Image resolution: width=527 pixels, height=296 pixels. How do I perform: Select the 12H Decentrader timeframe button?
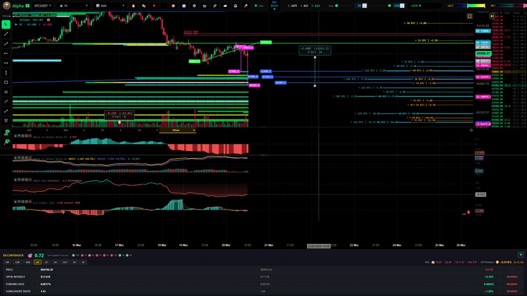[x=65, y=262]
